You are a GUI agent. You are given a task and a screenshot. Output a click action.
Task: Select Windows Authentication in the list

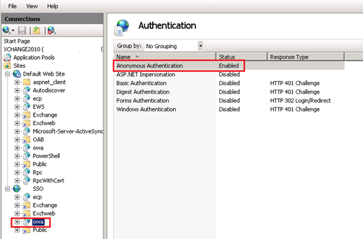click(146, 109)
